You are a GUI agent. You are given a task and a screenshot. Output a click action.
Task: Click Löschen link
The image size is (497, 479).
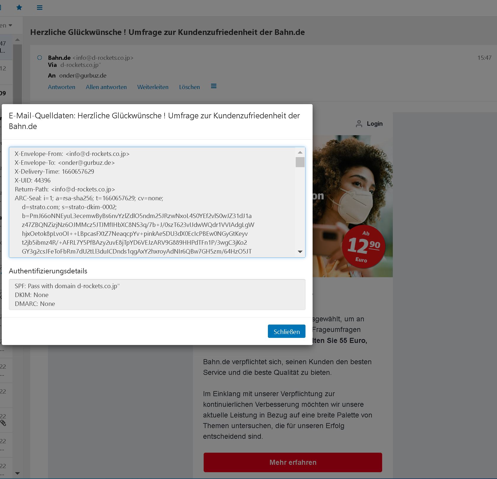pyautogui.click(x=189, y=87)
